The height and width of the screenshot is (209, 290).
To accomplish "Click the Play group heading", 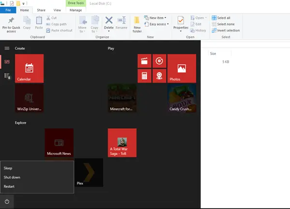I will point(111,48).
